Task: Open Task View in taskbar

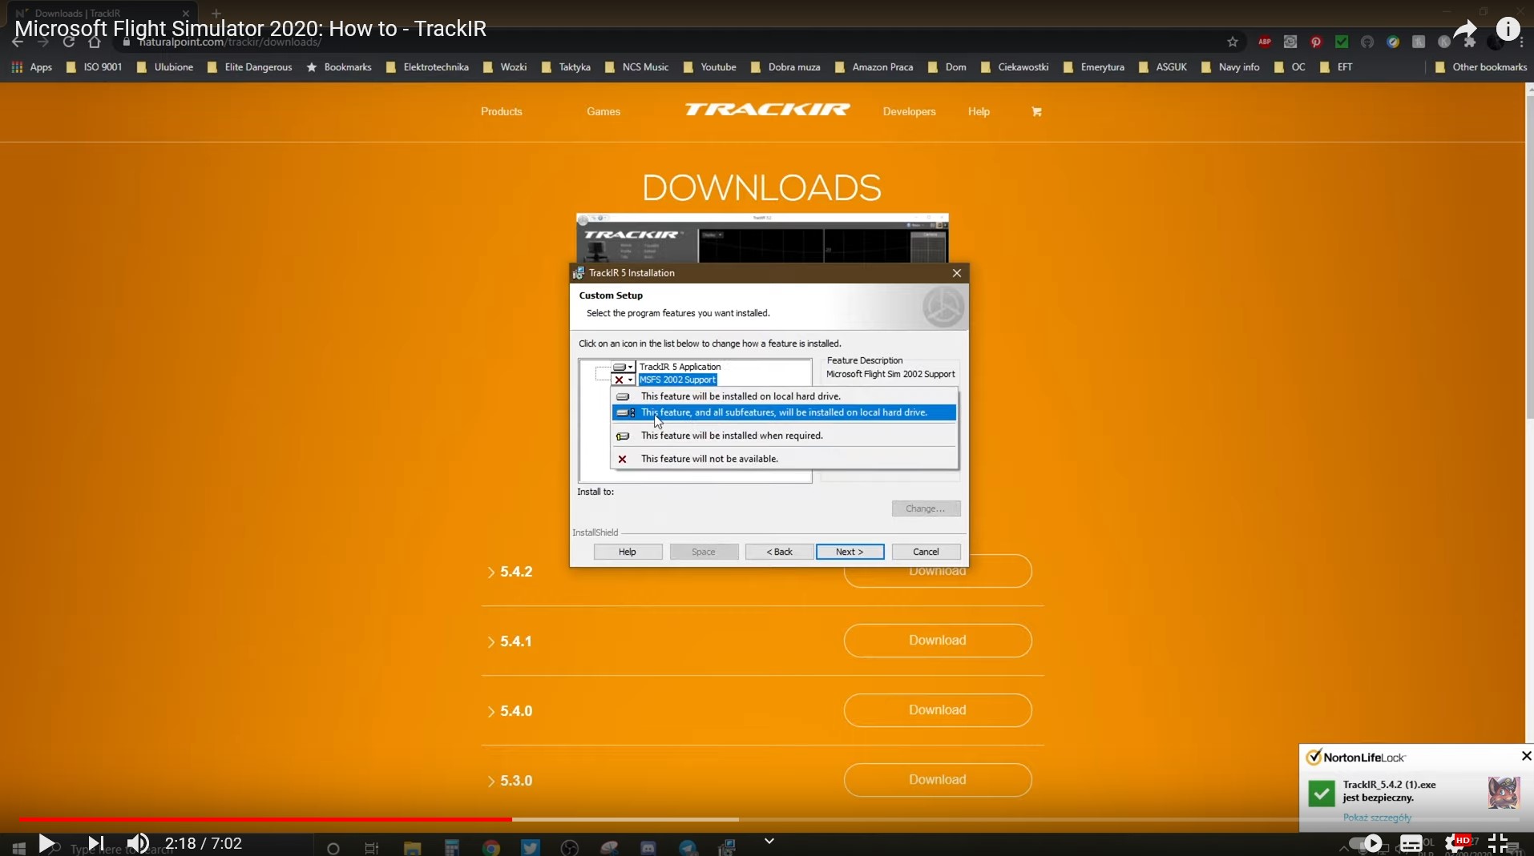Action: pos(371,847)
